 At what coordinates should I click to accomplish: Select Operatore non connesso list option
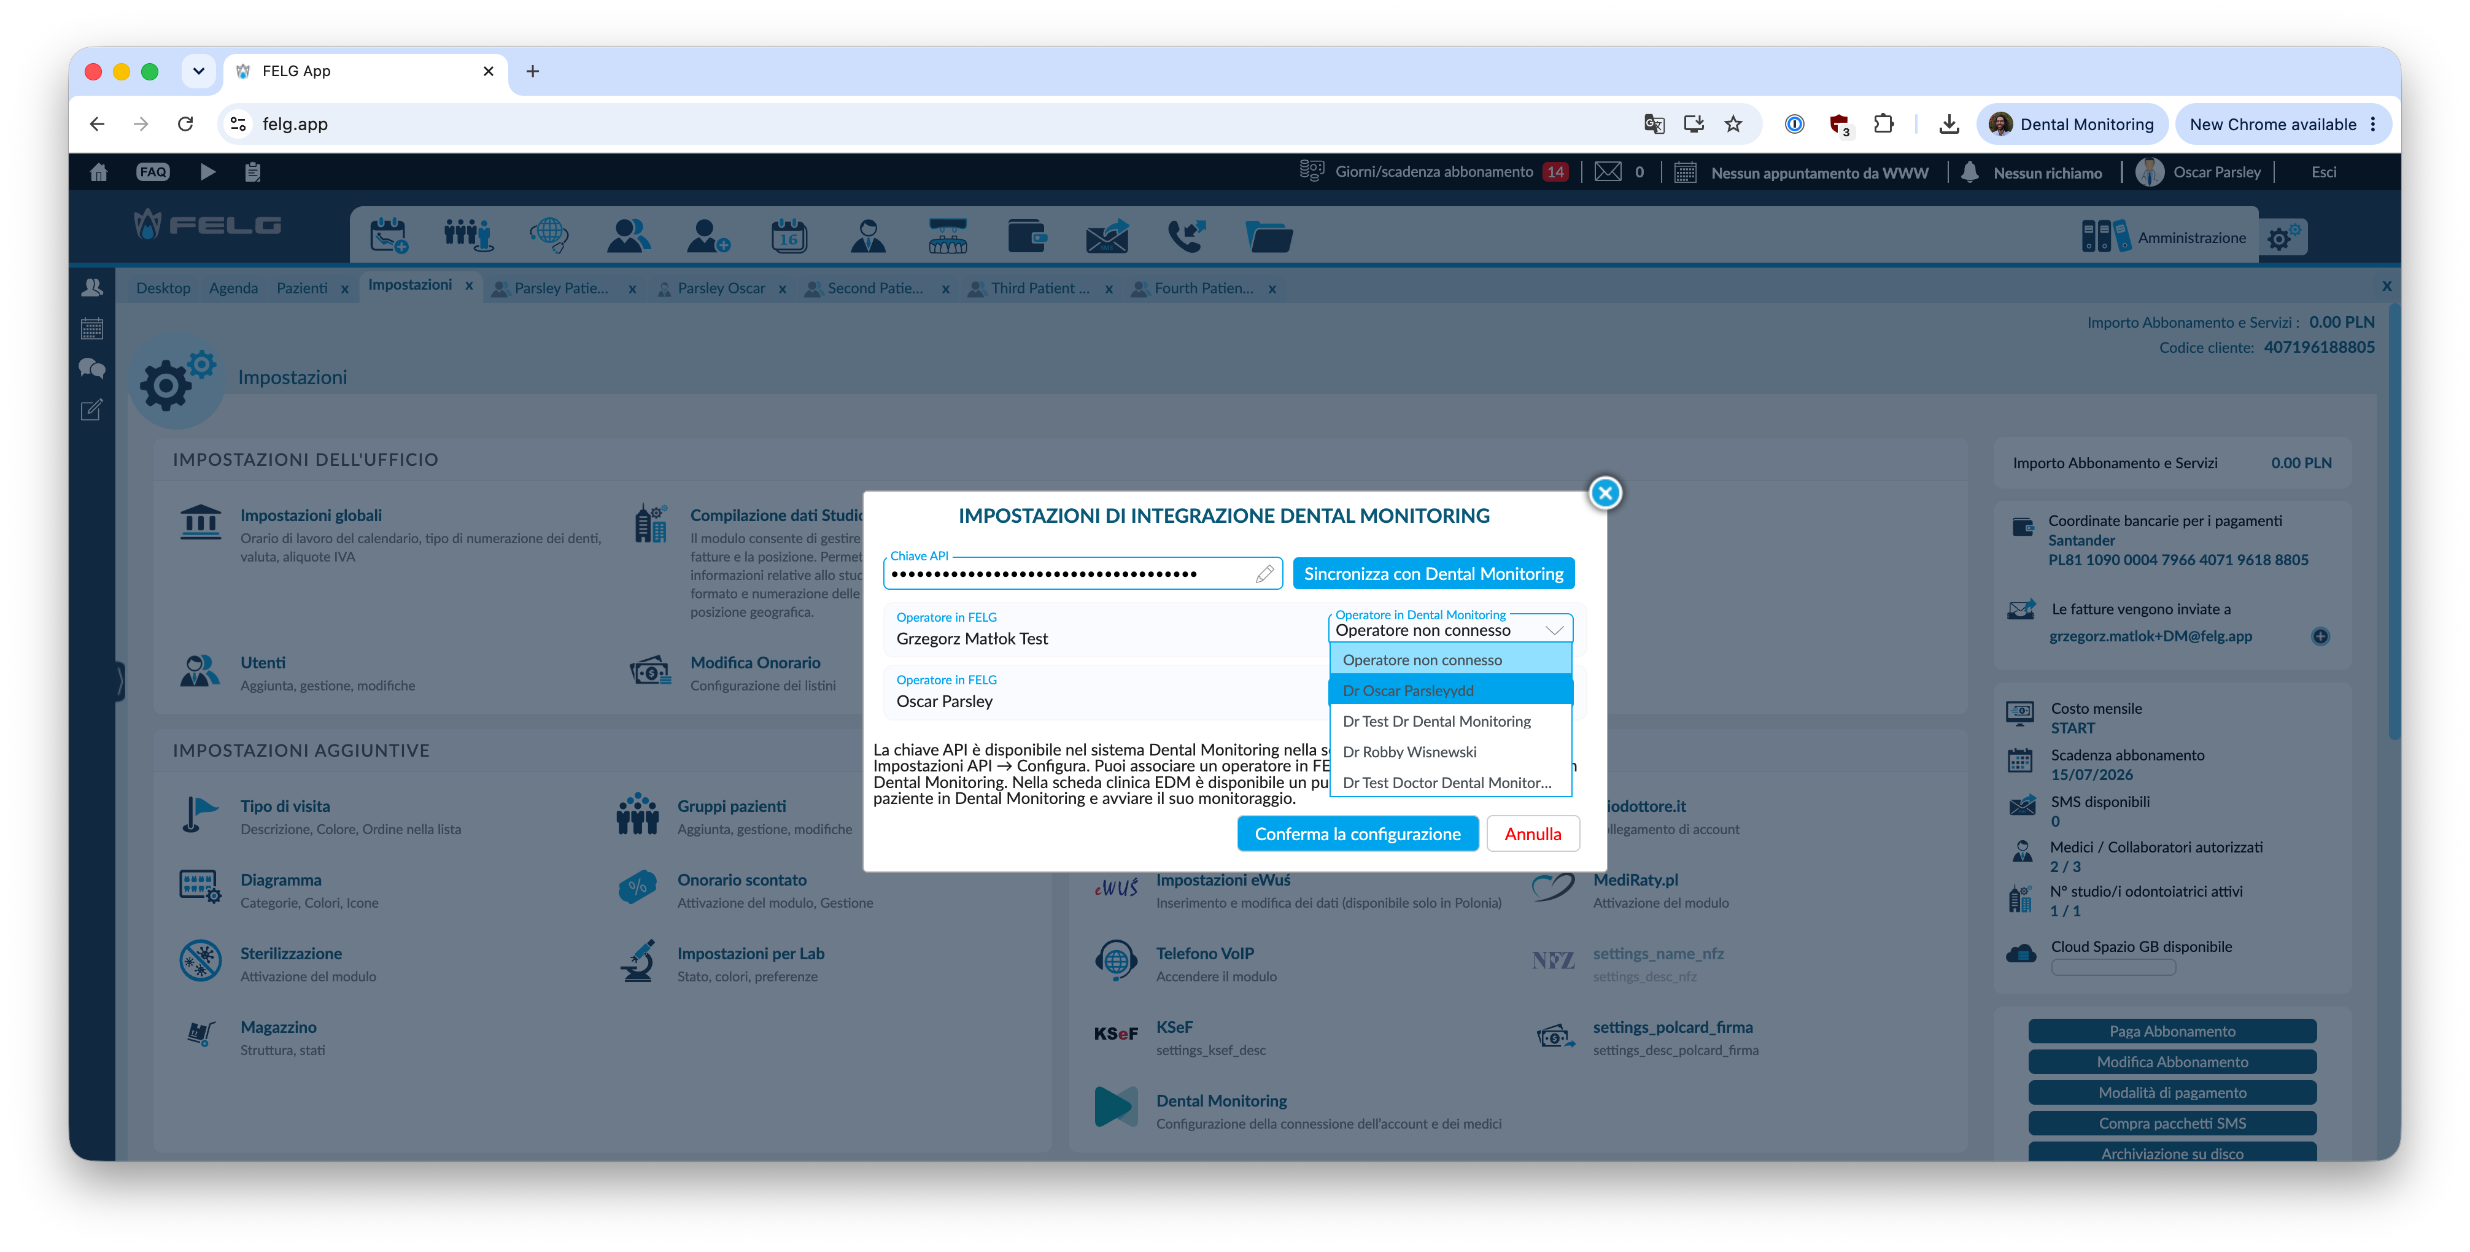pos(1450,660)
